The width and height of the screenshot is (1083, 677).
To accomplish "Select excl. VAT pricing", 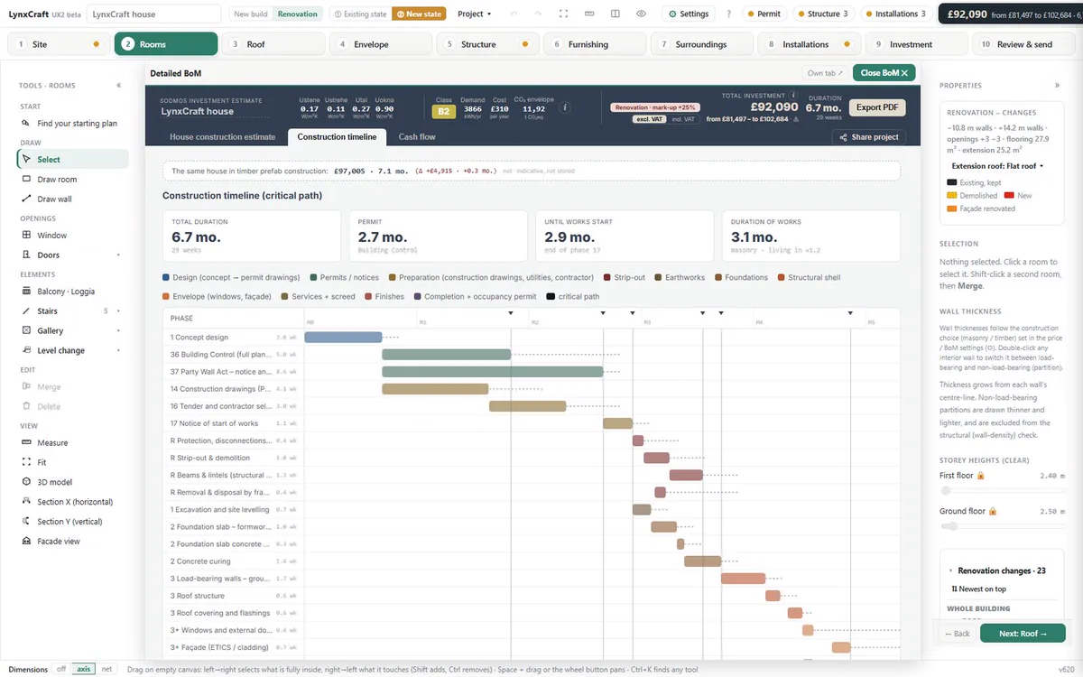I will [650, 119].
